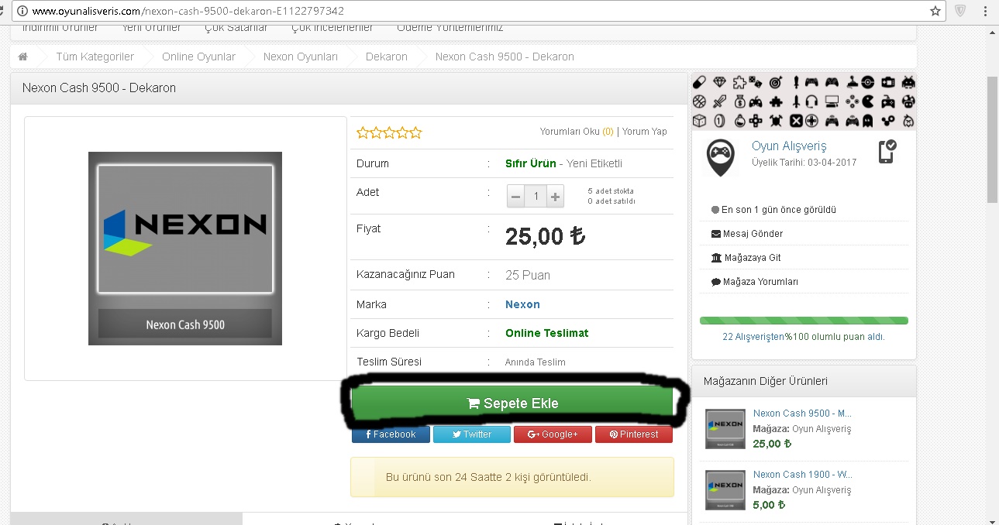Click Nexon Cash 9500 - Dekaron breadcrumb

505,57
